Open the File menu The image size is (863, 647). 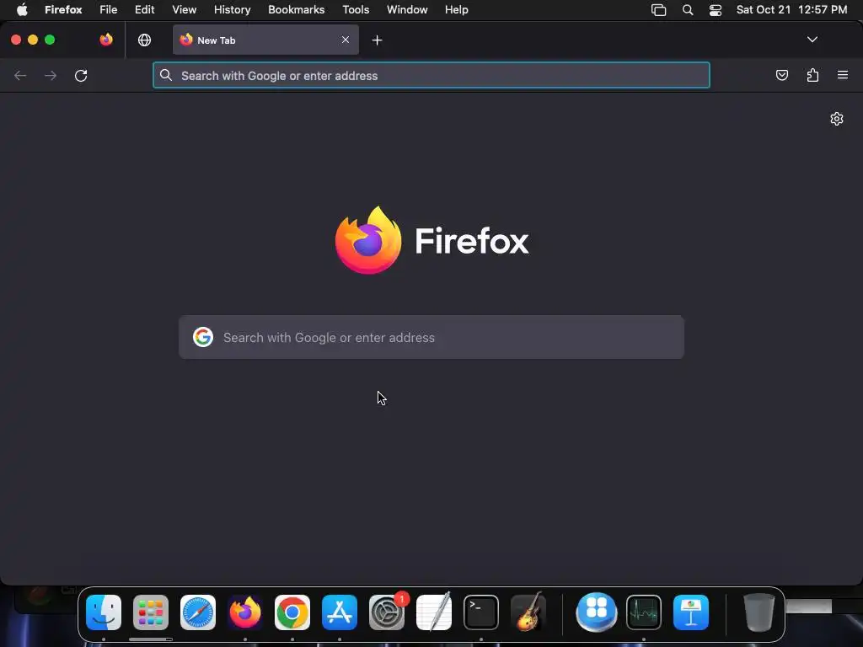coord(109,10)
